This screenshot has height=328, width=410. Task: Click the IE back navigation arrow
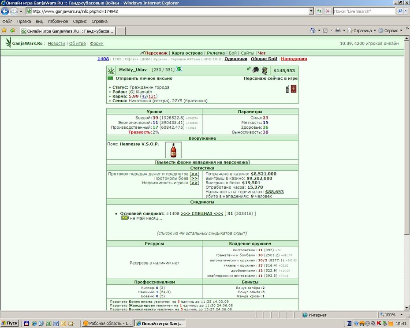click(5, 11)
